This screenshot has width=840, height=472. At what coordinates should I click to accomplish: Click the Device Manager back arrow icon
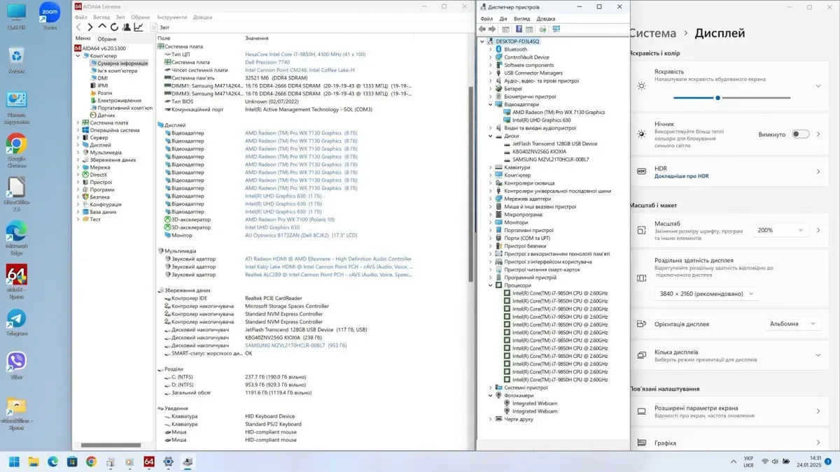pos(482,29)
